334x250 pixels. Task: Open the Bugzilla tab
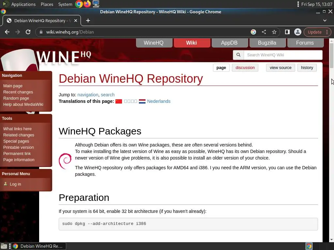coord(267,43)
